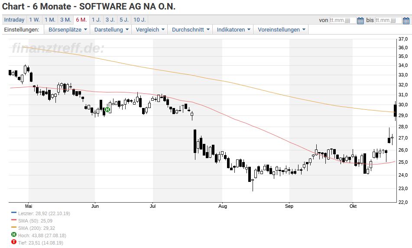412x248 pixels.
Task: Click 'Hoch: 43,88 (27.08.18)' legend text
Action: (42, 235)
